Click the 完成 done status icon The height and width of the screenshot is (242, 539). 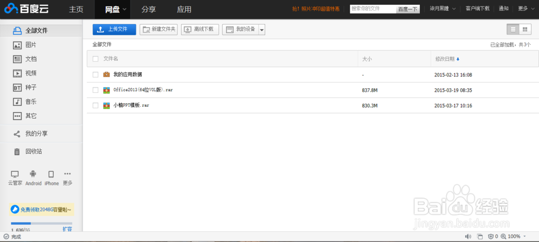pos(6,237)
